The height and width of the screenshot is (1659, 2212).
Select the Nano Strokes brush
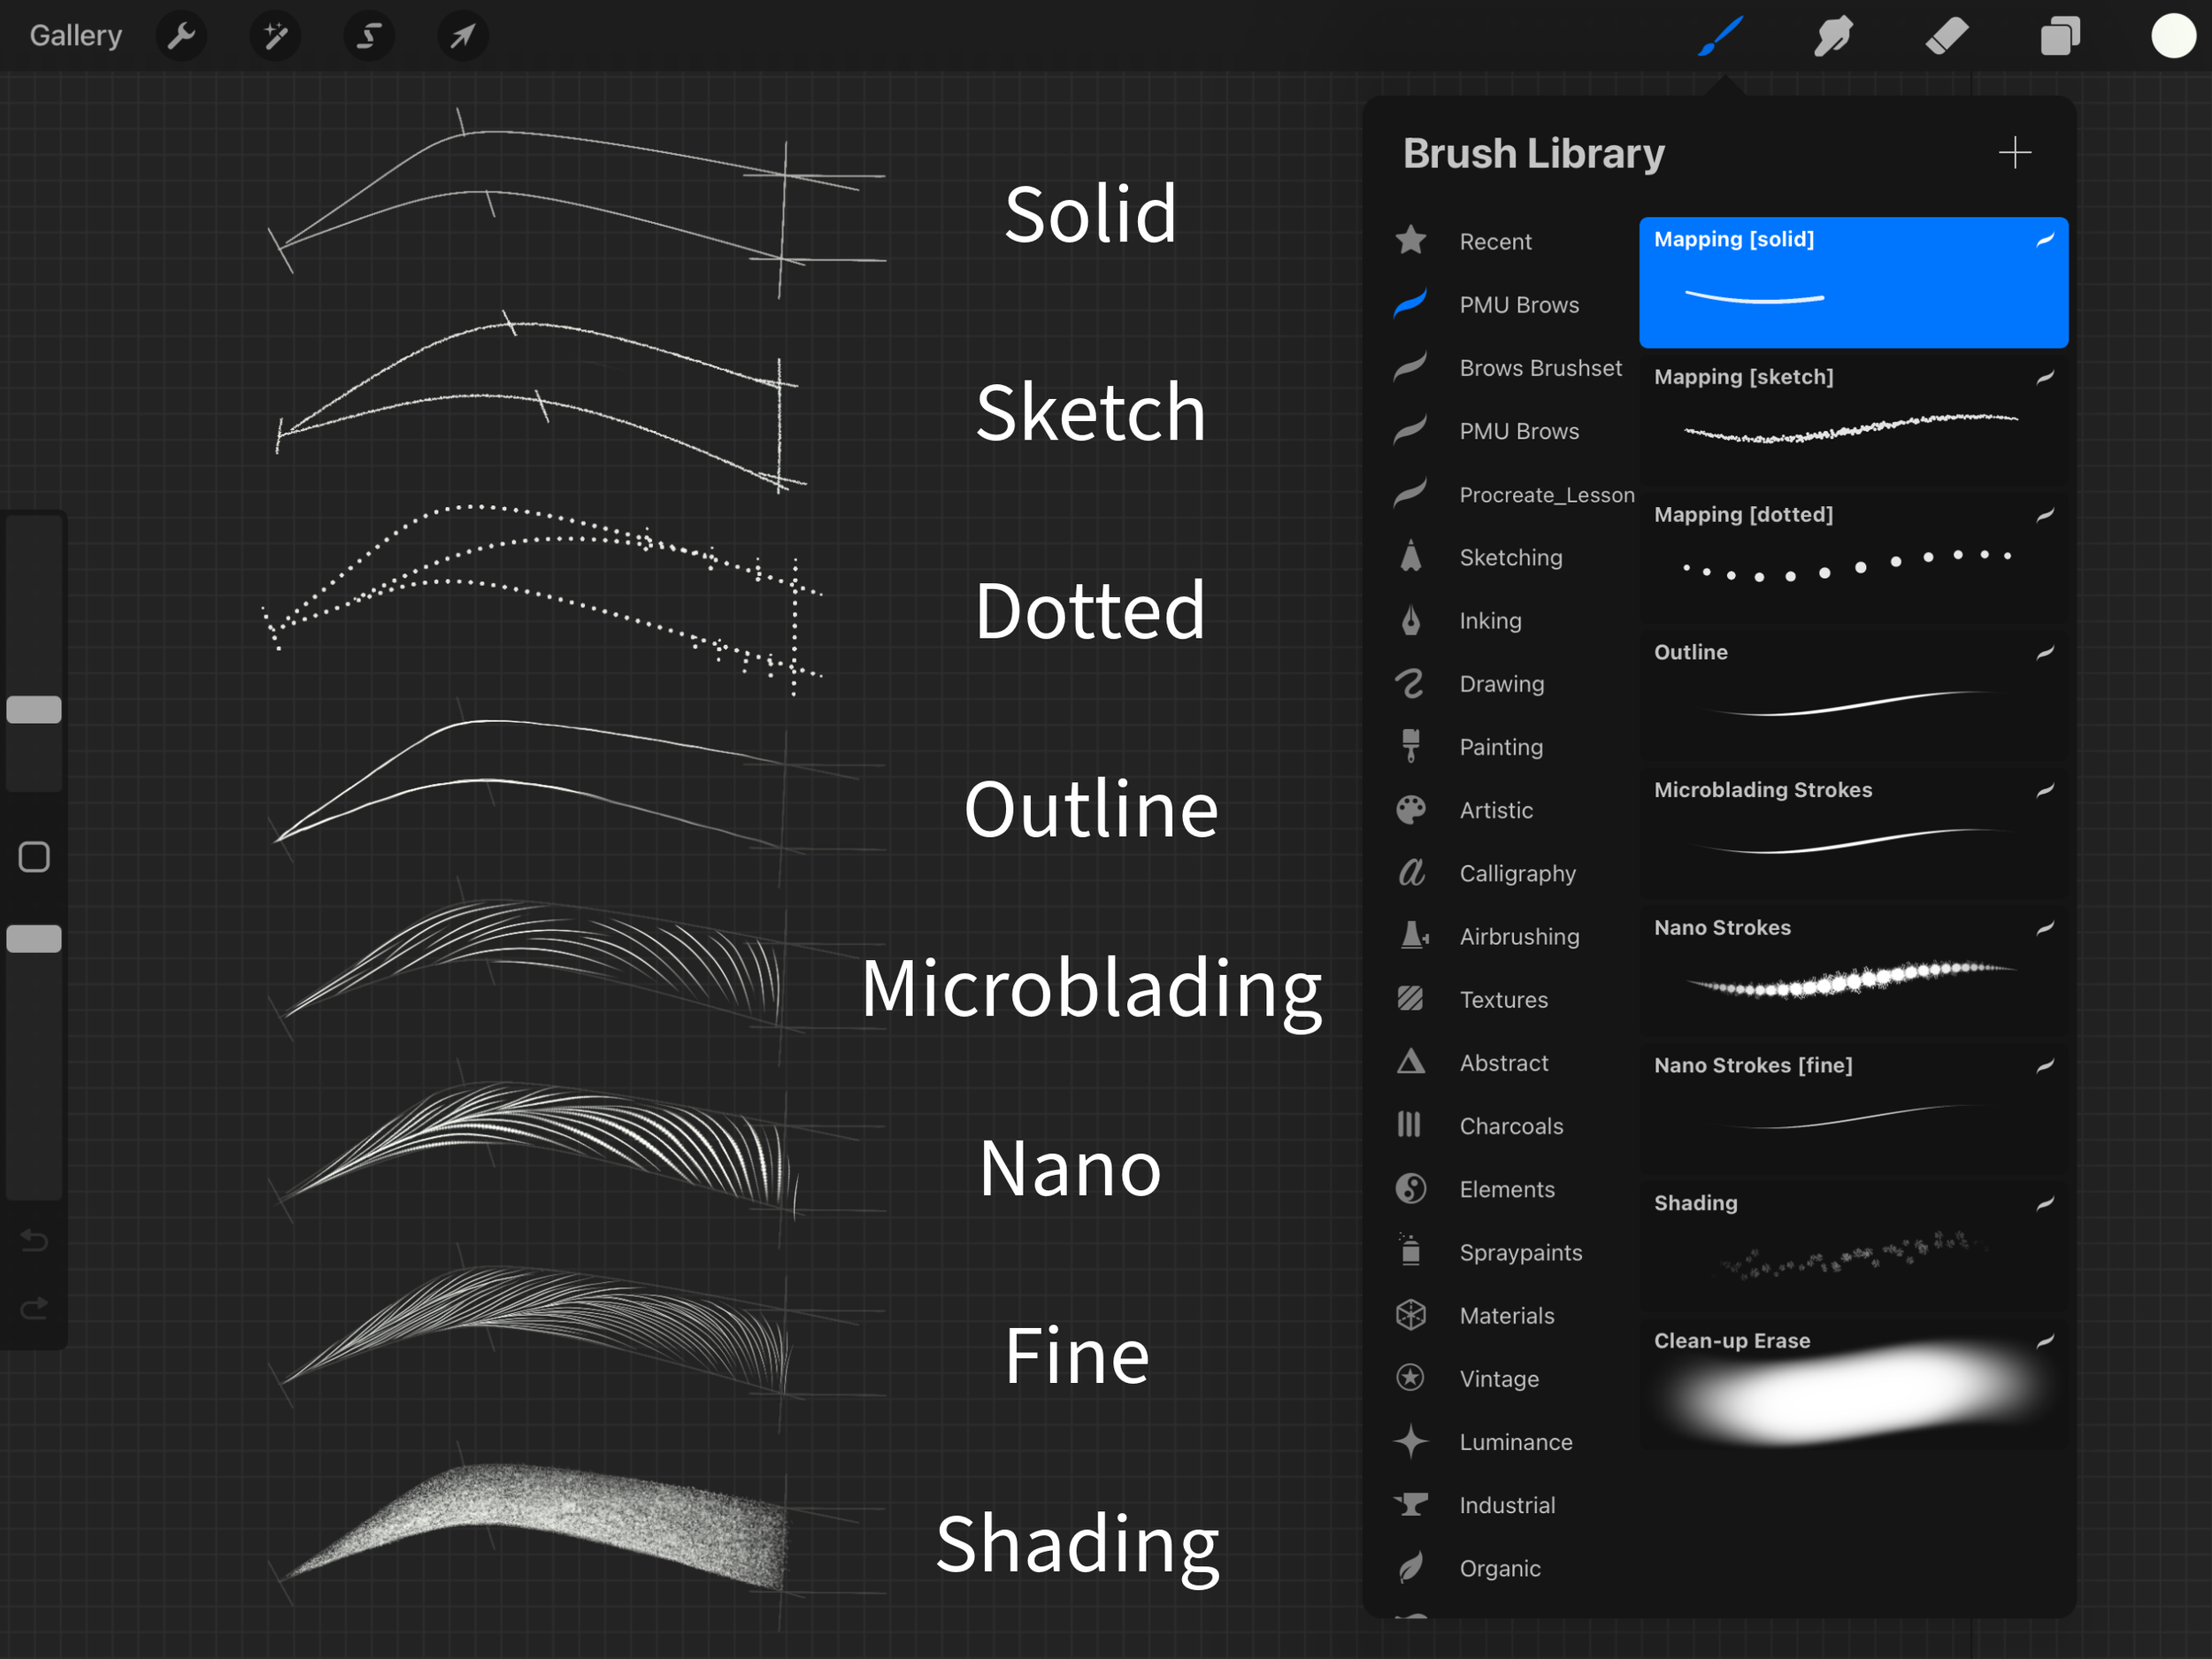(x=1852, y=969)
